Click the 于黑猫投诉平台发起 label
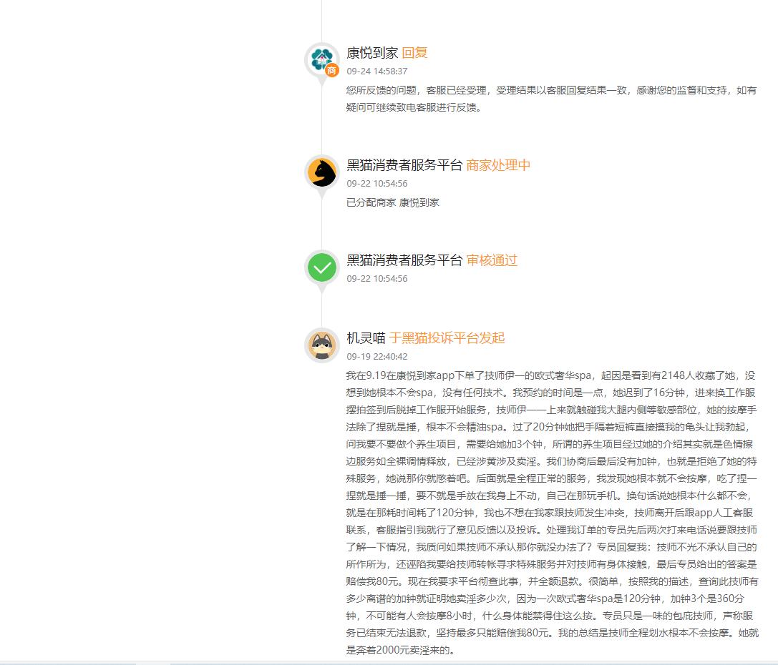Viewport: 778px width, 665px height. pos(447,338)
